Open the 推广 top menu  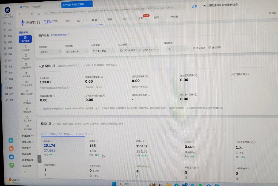[x=81, y=21]
